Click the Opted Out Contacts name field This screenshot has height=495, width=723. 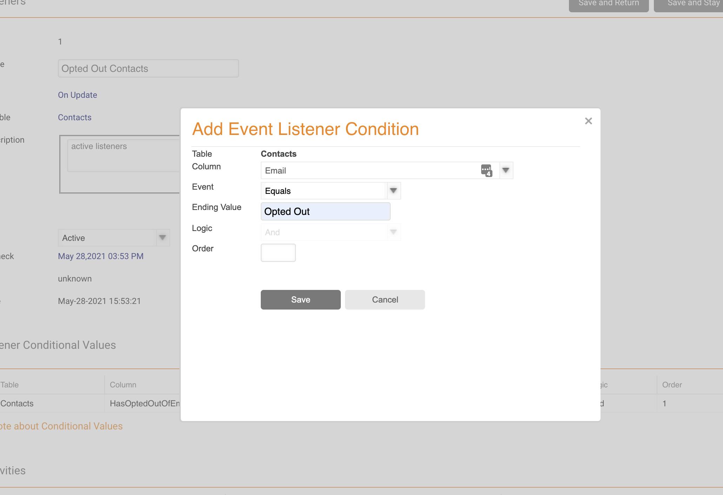148,69
